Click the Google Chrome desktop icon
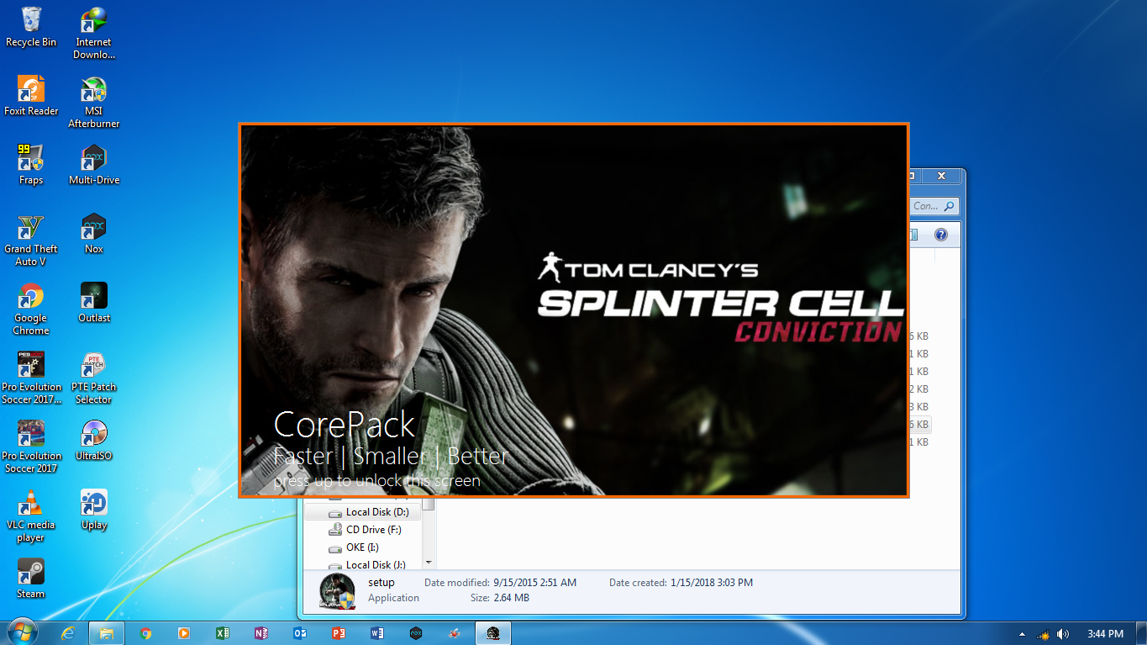Image resolution: width=1147 pixels, height=645 pixels. point(31,309)
